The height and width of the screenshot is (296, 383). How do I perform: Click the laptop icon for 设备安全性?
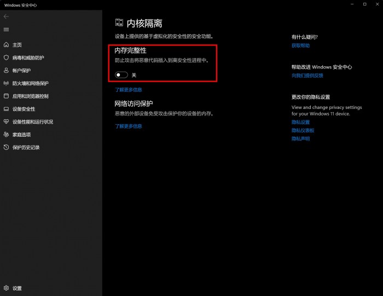[7, 109]
